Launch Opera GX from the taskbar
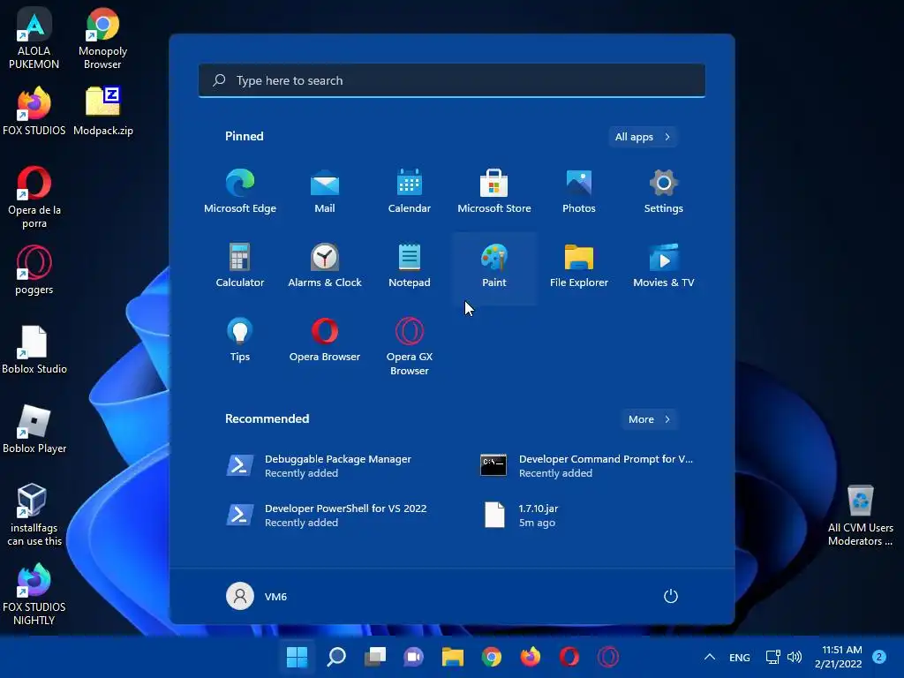 click(x=608, y=657)
